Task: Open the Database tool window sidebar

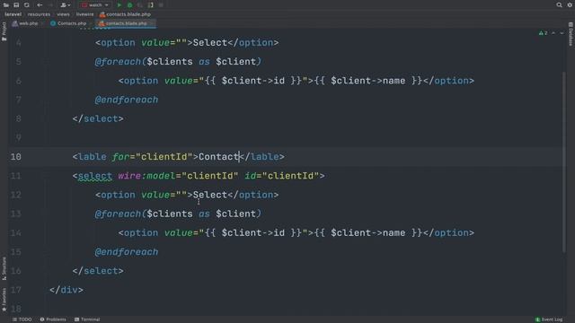Action: tap(571, 34)
